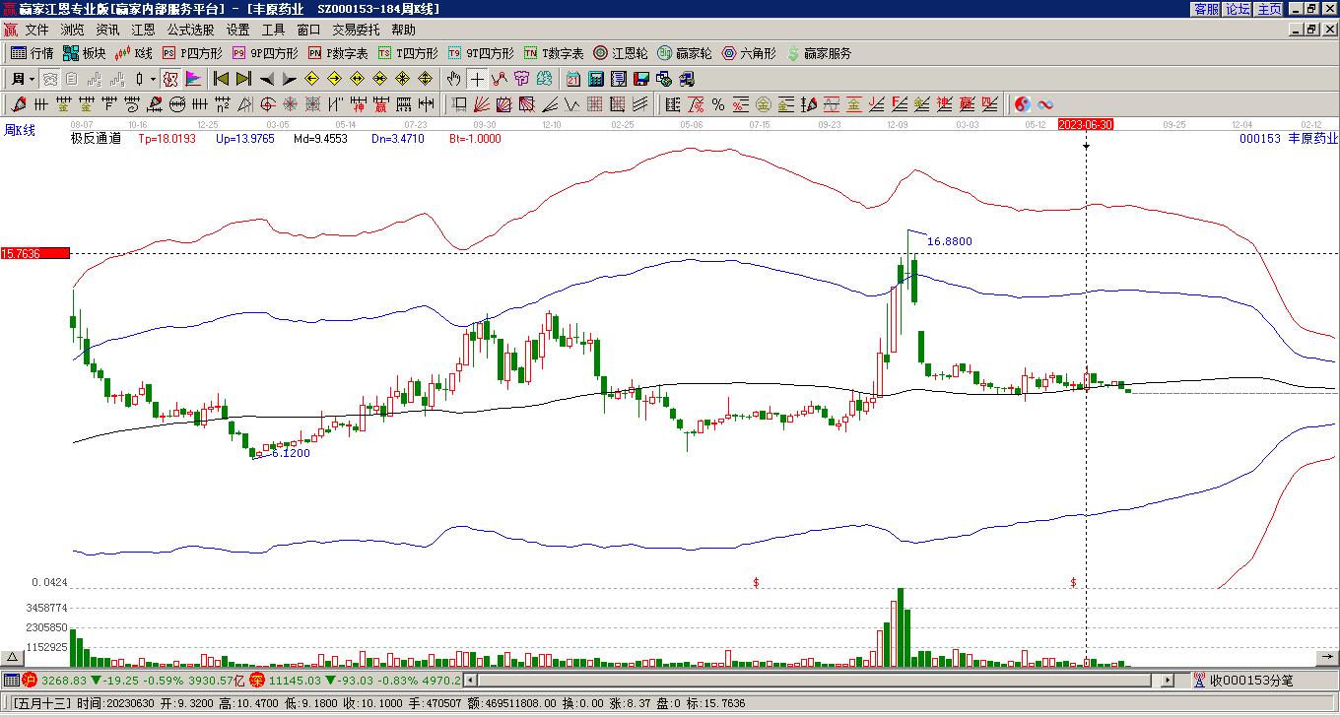This screenshot has width=1340, height=717.
Task: Open the 江恩 menu
Action: tap(143, 31)
